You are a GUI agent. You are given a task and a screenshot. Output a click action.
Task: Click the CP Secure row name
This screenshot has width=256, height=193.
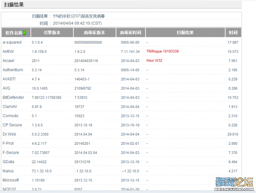[x=12, y=125]
